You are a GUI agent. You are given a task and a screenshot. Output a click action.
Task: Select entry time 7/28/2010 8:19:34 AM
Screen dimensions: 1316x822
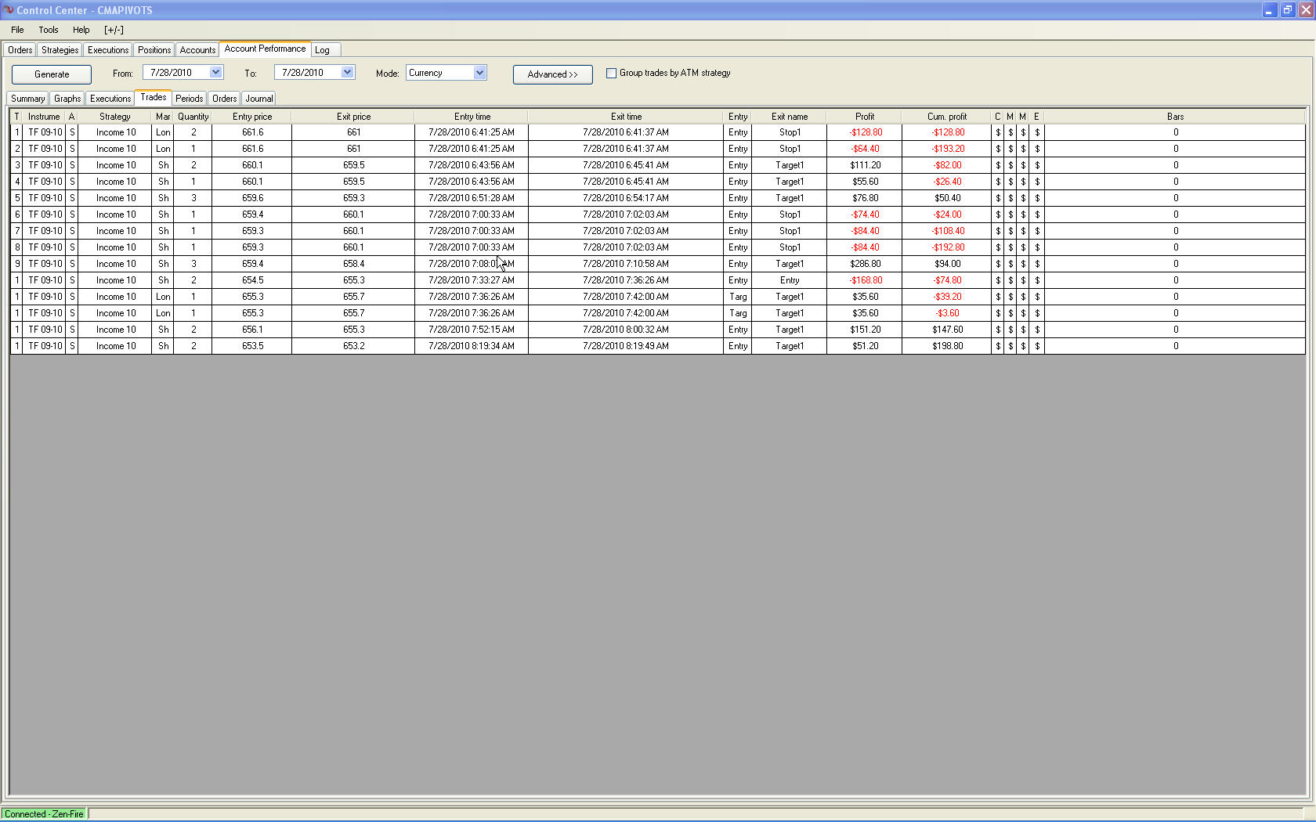pos(472,346)
